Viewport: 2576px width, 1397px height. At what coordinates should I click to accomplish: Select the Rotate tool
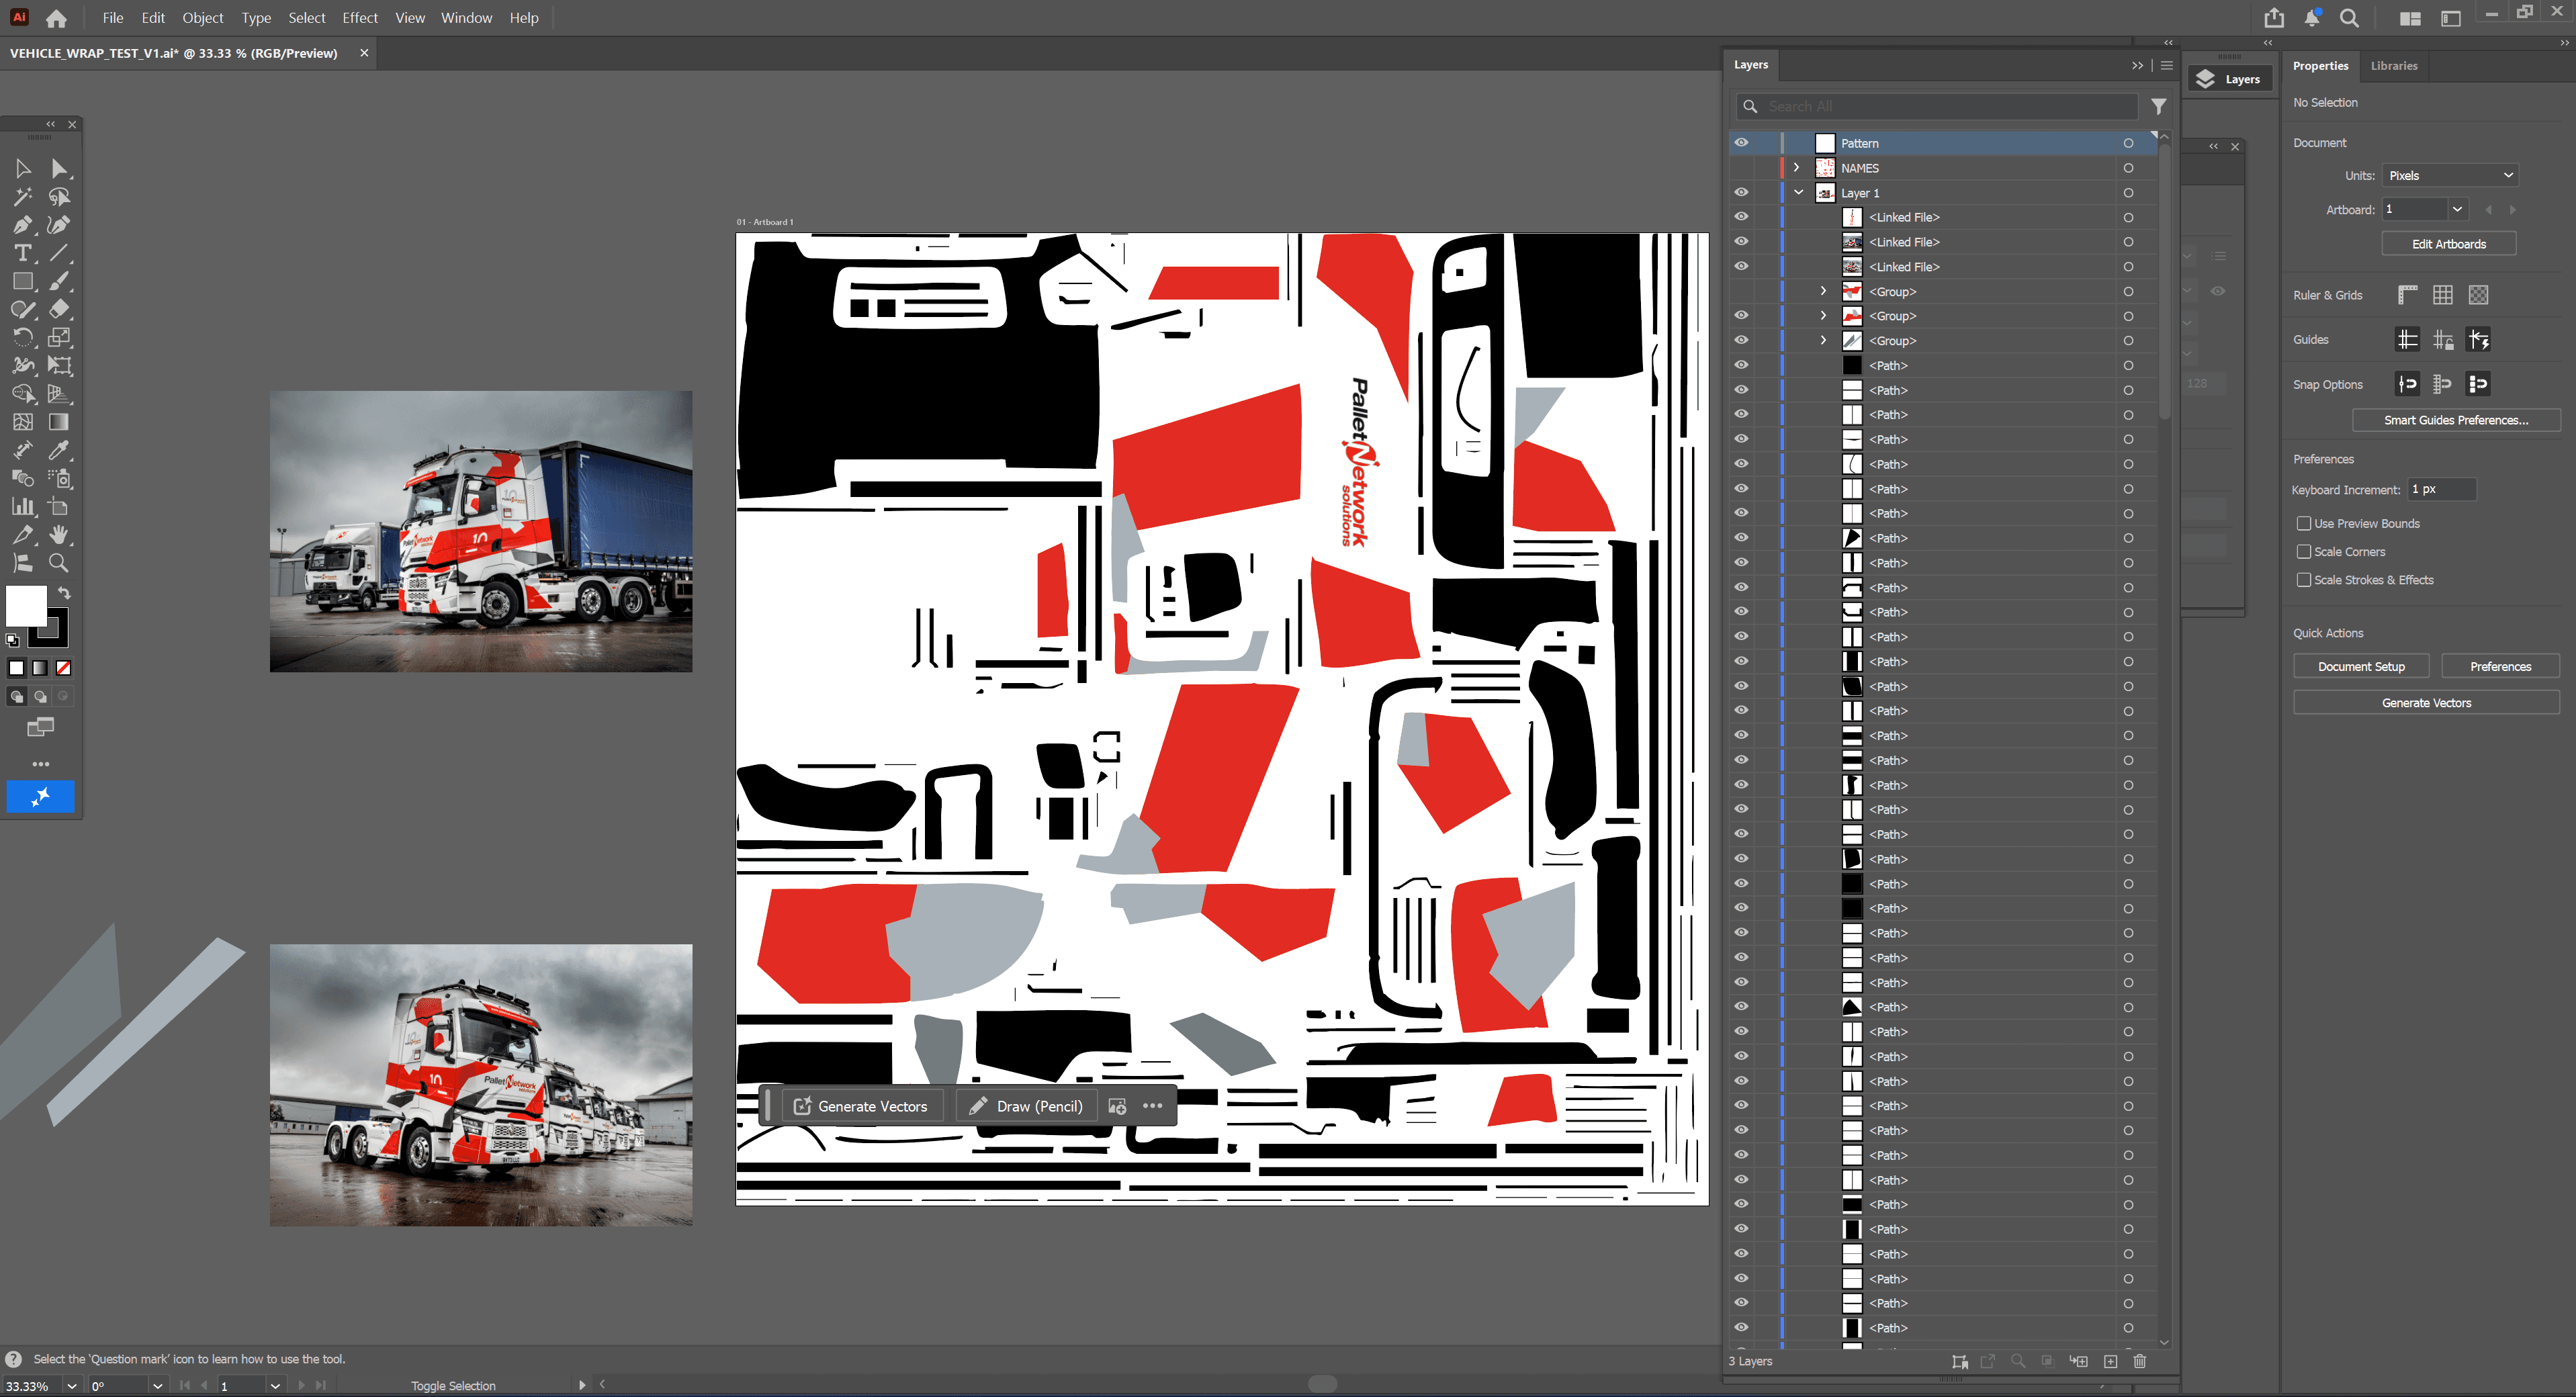tap(22, 338)
